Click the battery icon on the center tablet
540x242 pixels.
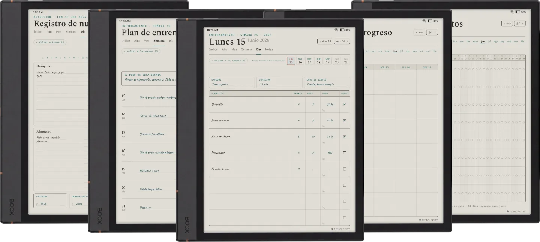[x=342, y=30]
